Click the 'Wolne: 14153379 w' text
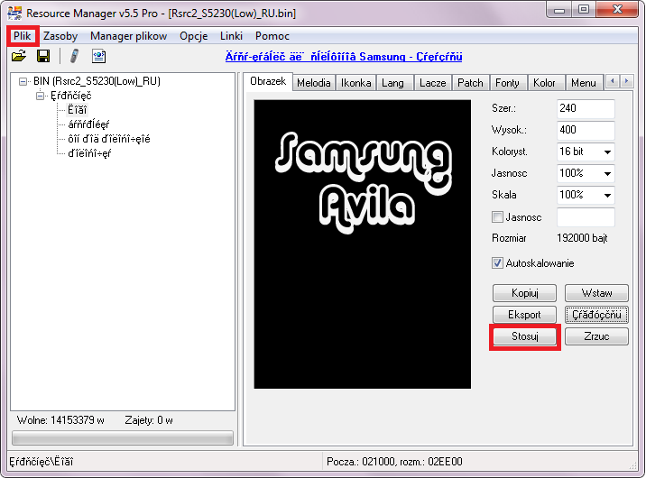The height and width of the screenshot is (478, 646). (x=60, y=420)
